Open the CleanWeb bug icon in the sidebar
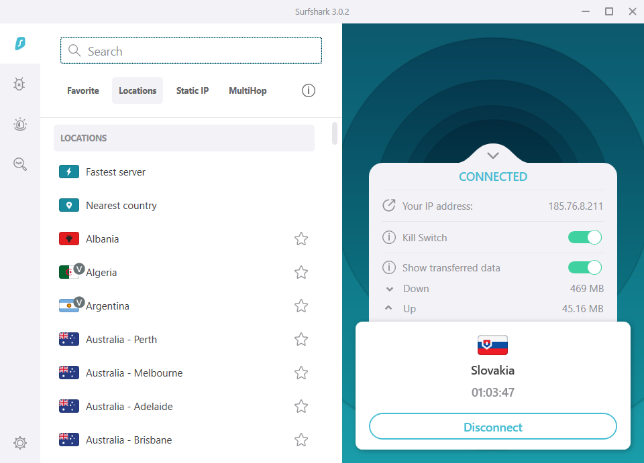This screenshot has width=644, height=463. (20, 84)
